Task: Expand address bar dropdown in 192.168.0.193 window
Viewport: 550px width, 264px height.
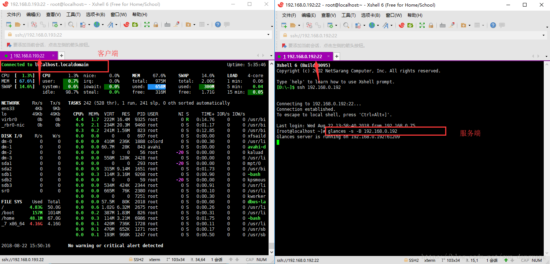Action: tap(268, 35)
